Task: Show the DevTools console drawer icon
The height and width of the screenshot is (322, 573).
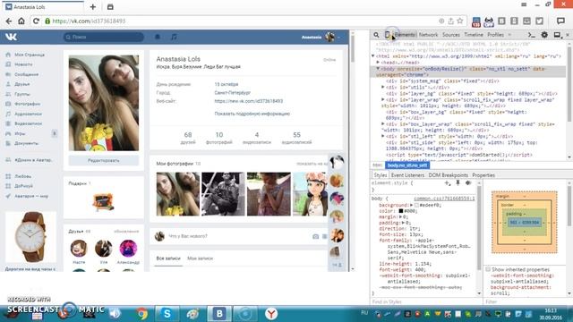Action: tap(531, 35)
